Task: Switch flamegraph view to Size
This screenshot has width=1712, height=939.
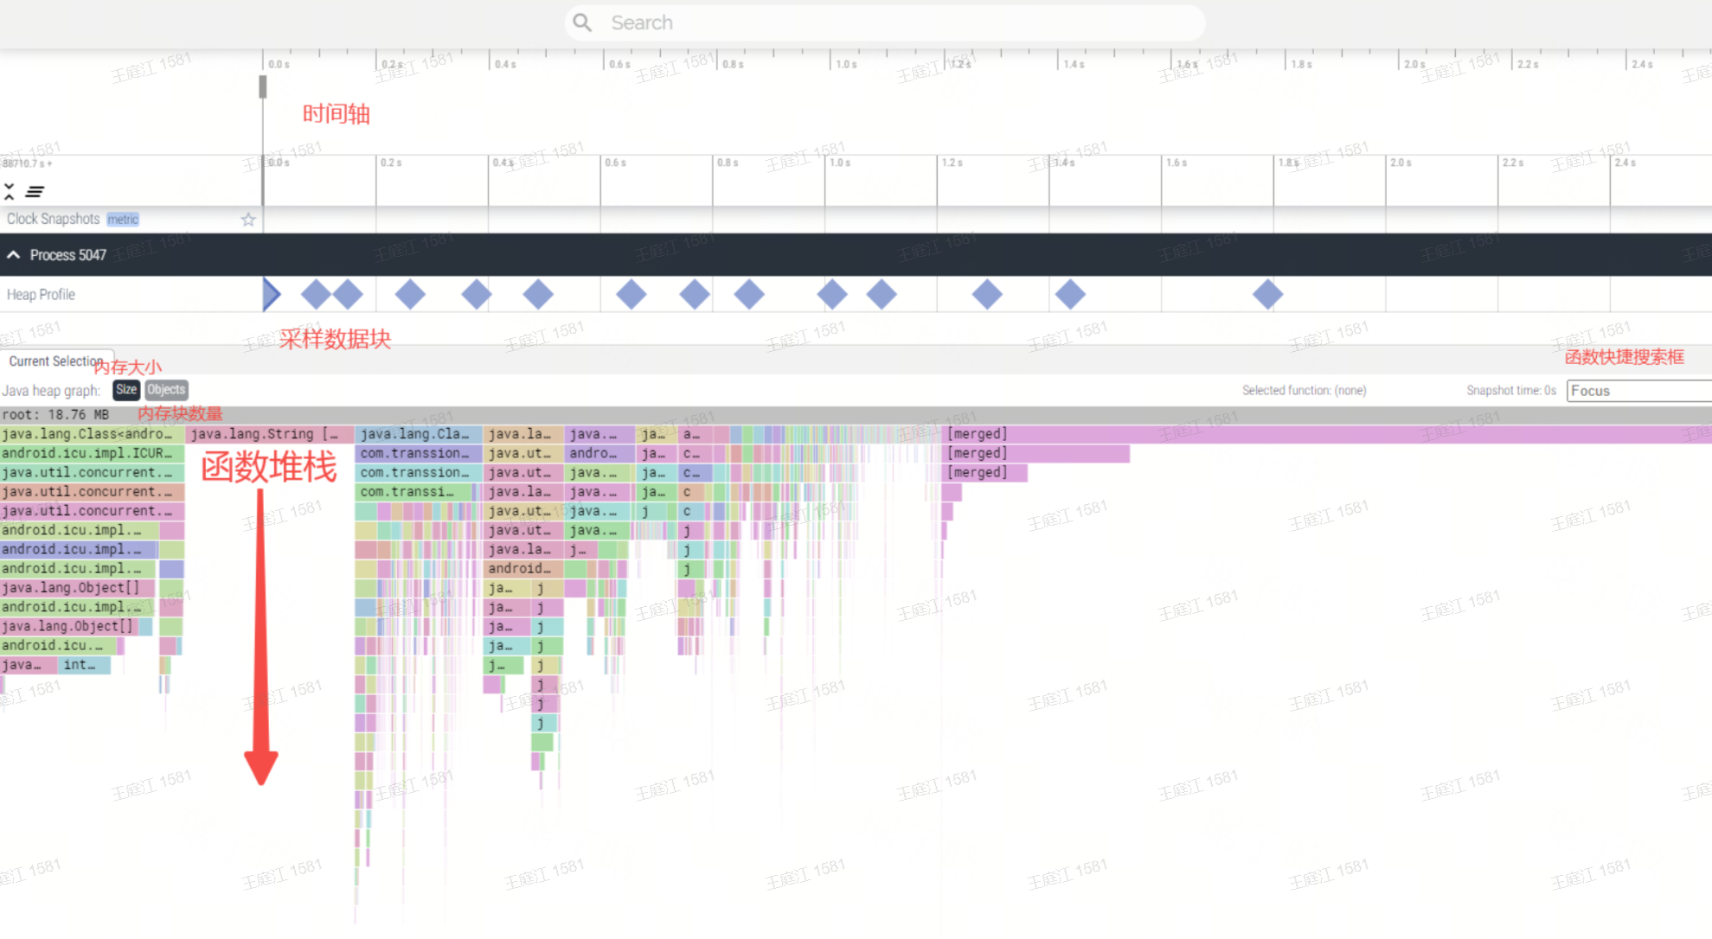Action: click(126, 390)
